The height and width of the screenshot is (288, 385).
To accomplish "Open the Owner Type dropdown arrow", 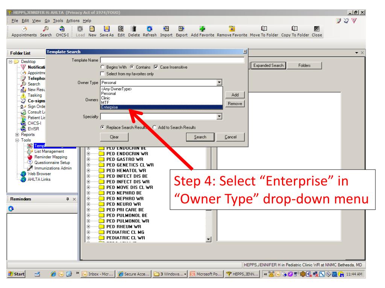I will coord(220,82).
